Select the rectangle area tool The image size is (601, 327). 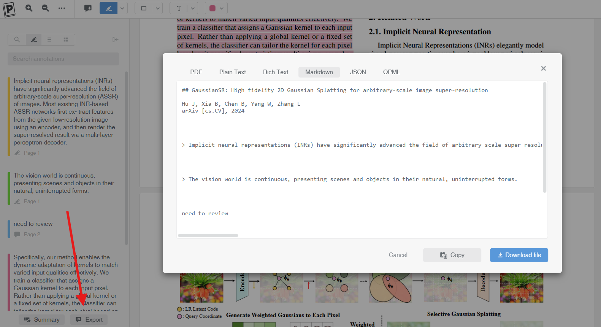point(144,8)
